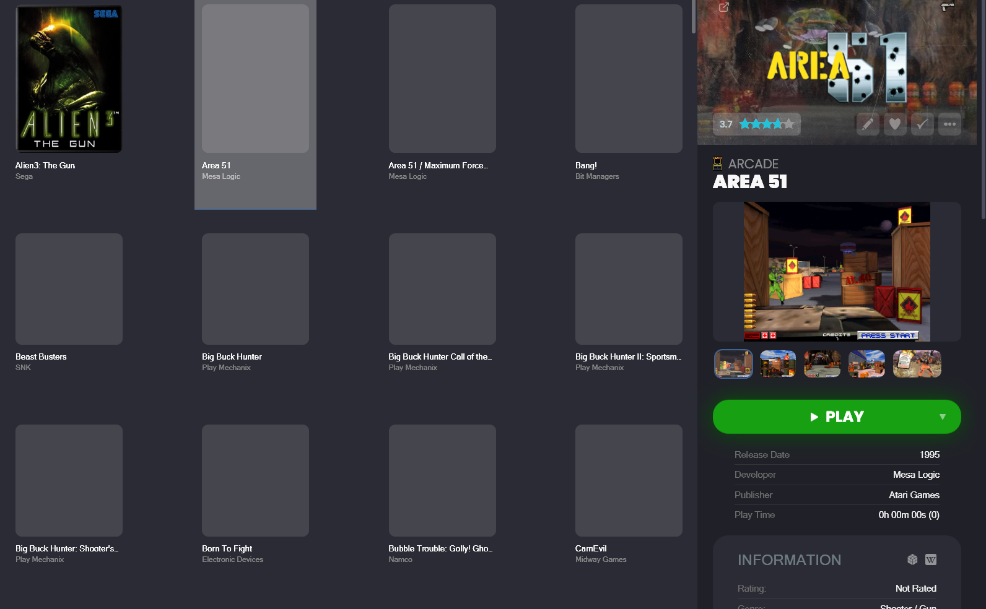Click the Electronic Devices developer label
The width and height of the screenshot is (986, 609).
click(232, 559)
